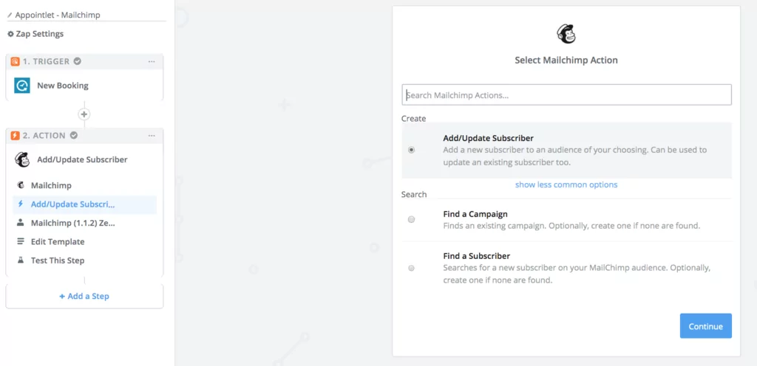757x366 pixels.
Task: Click the Find a Subscriber option title
Action: 477,256
